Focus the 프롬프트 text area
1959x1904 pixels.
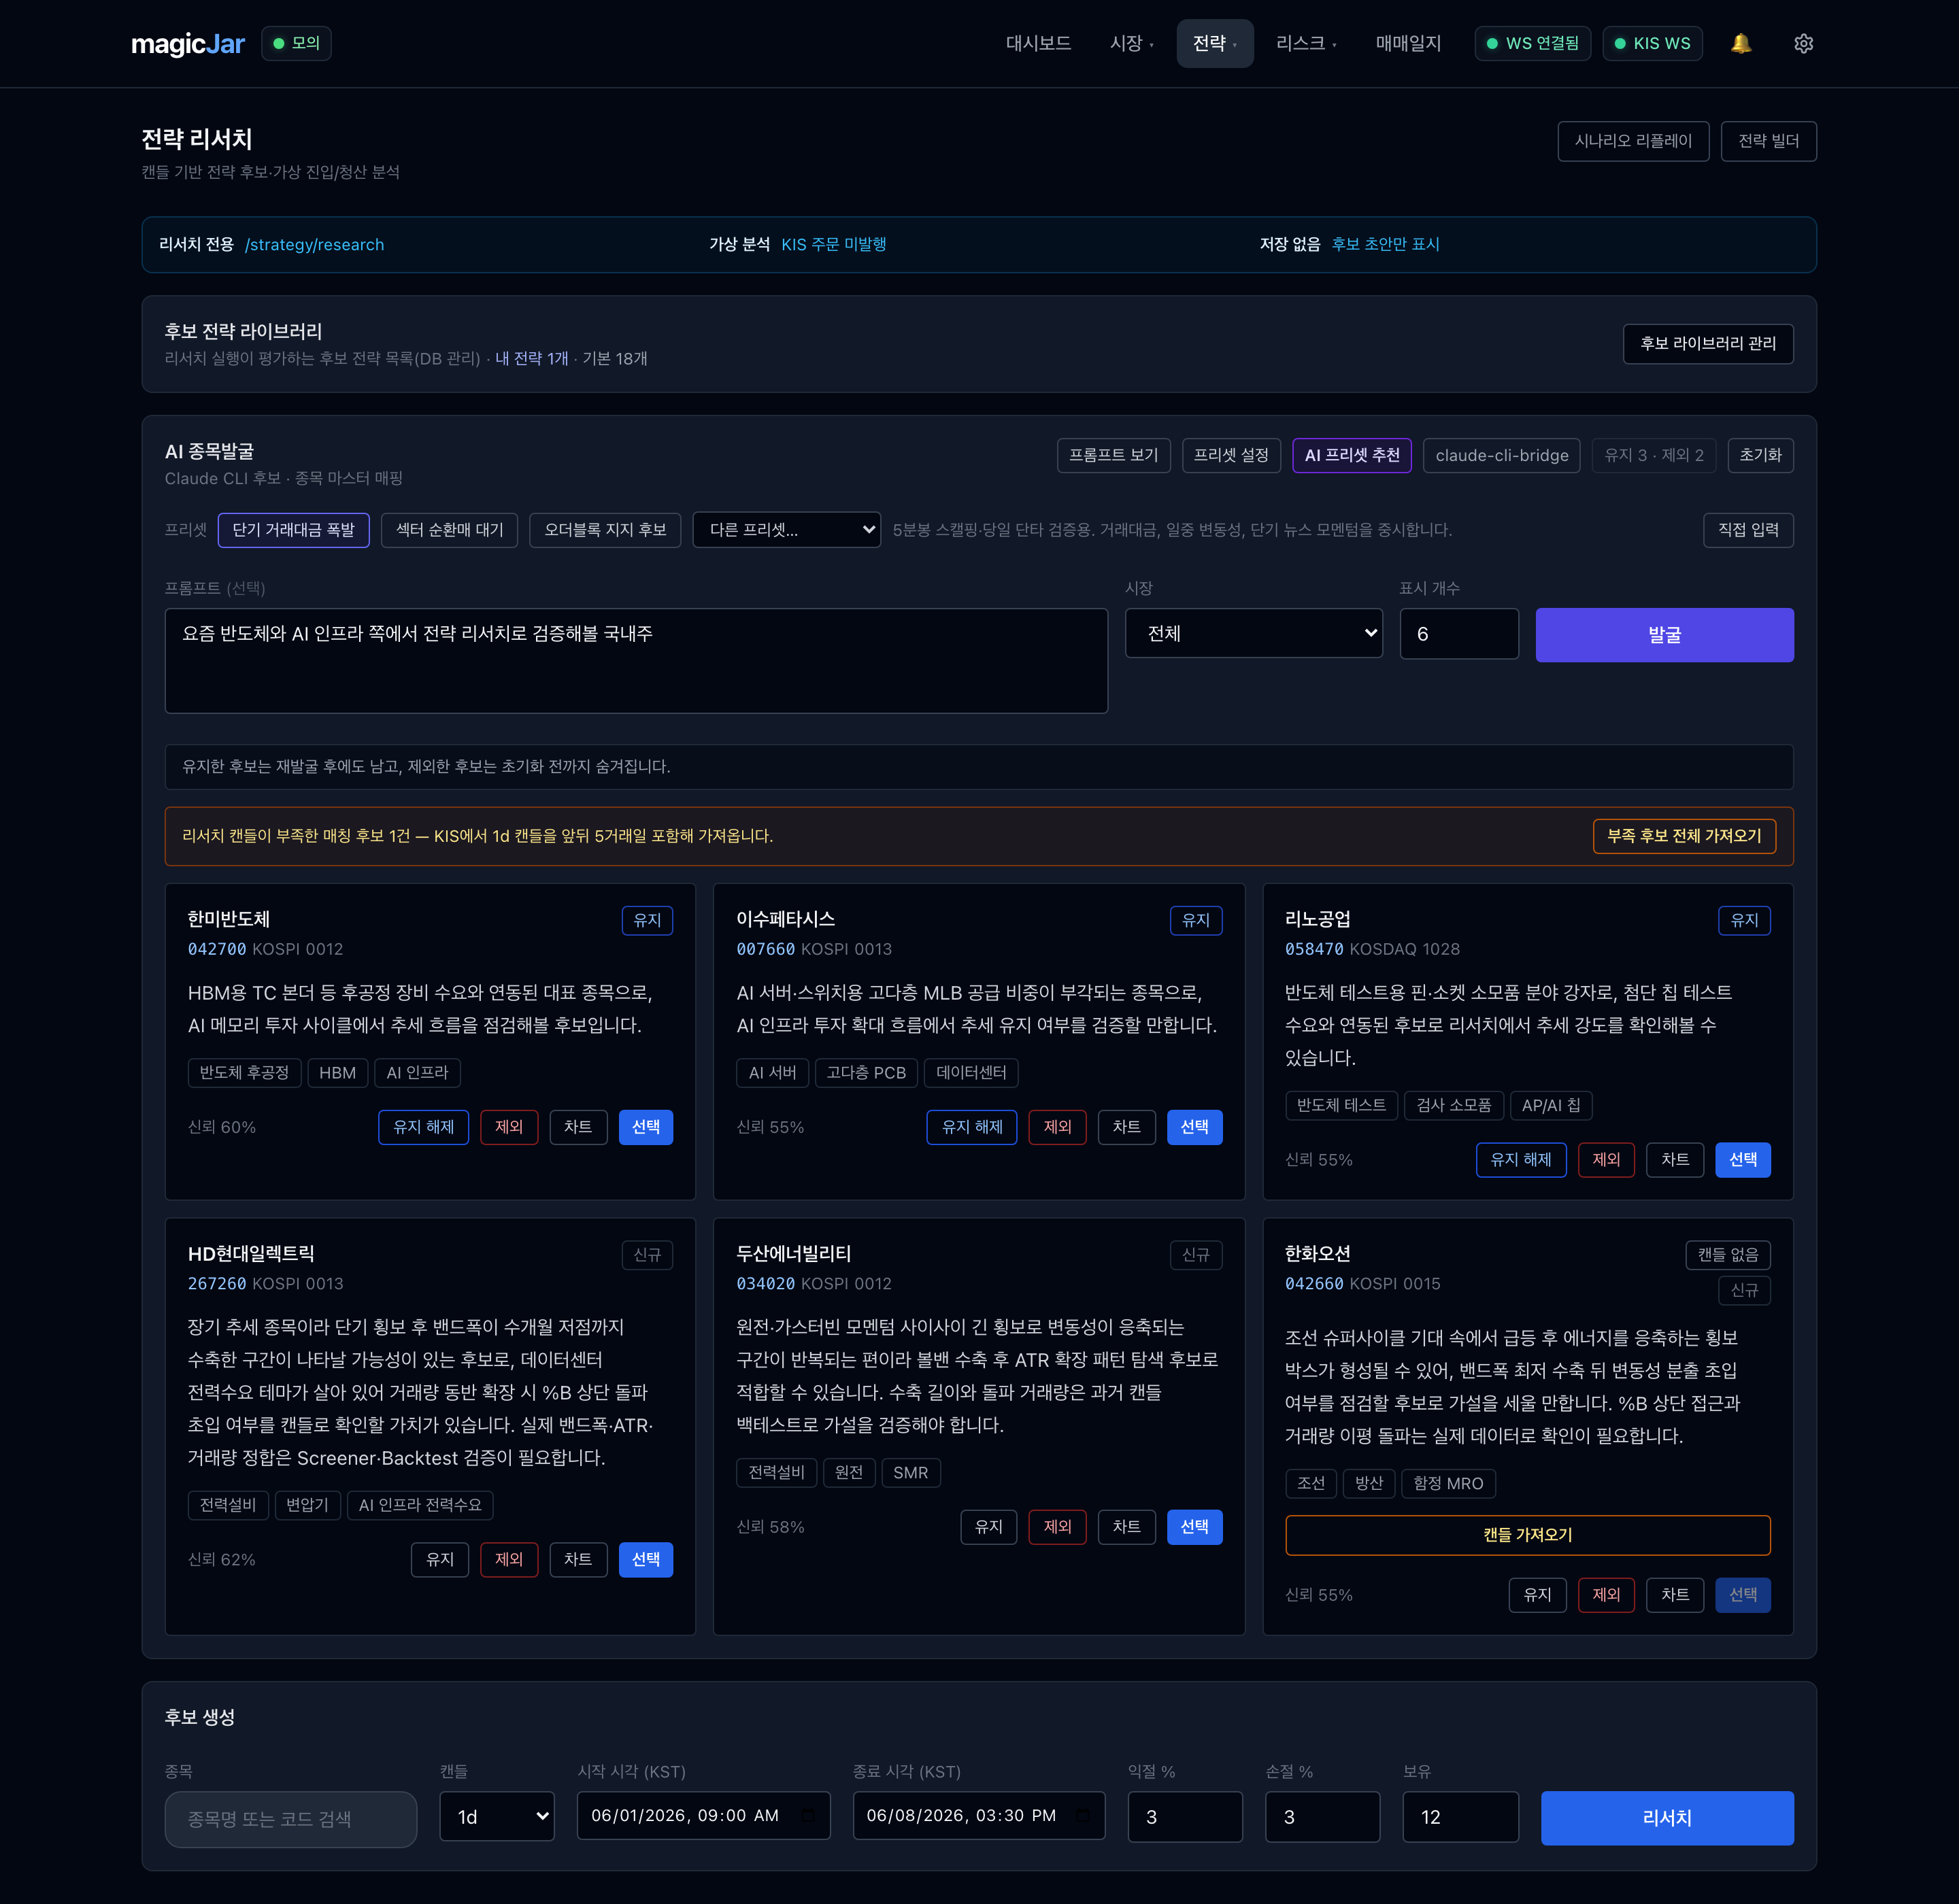636,661
